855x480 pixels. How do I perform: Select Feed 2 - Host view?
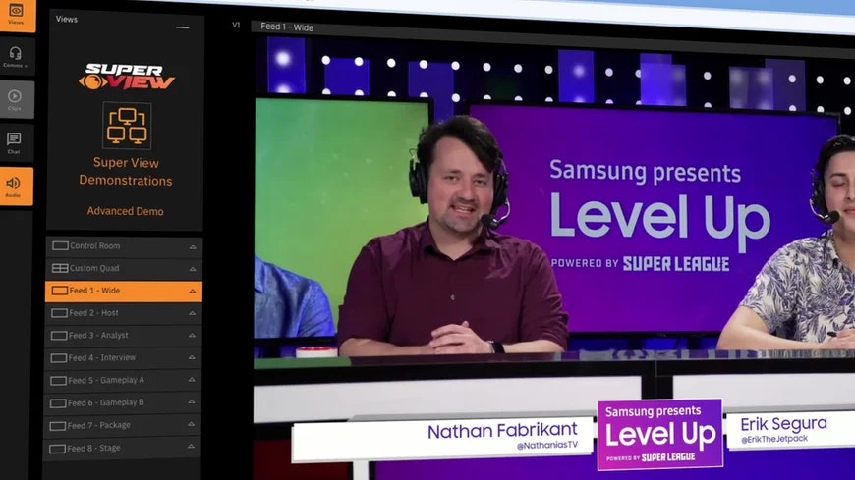[123, 313]
